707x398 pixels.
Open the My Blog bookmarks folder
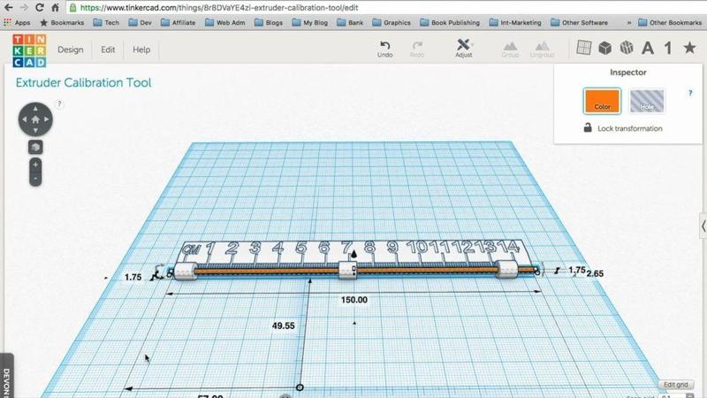(310, 22)
